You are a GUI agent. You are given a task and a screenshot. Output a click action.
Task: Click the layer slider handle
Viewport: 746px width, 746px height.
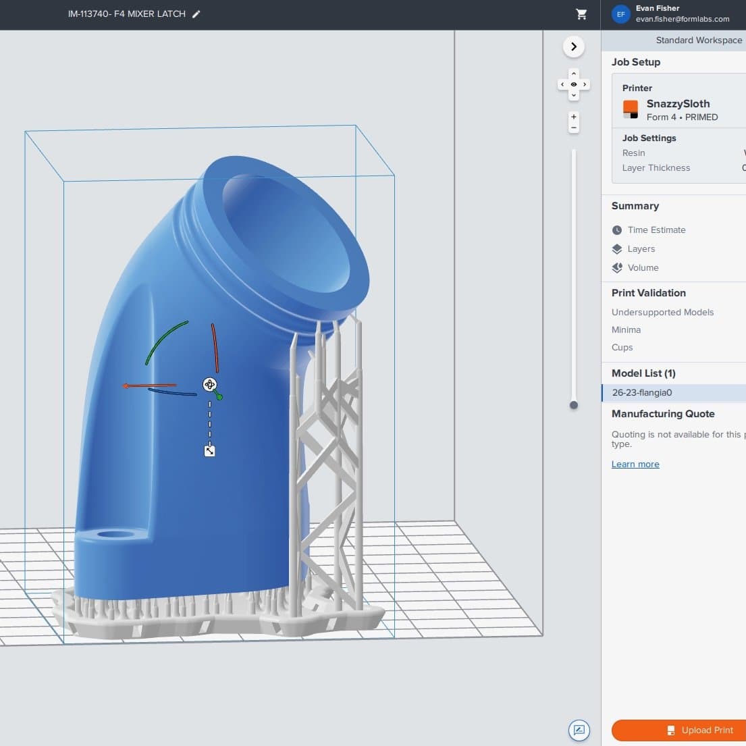click(x=574, y=405)
